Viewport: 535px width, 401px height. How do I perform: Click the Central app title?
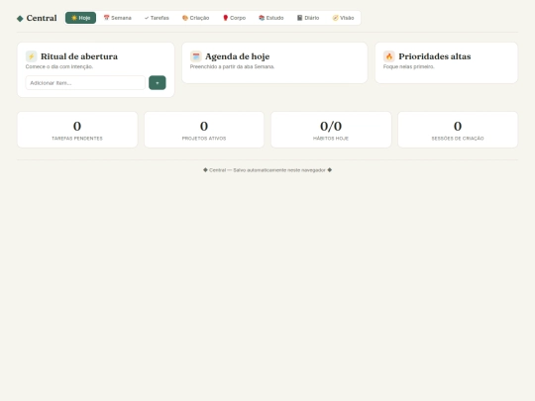42,18
